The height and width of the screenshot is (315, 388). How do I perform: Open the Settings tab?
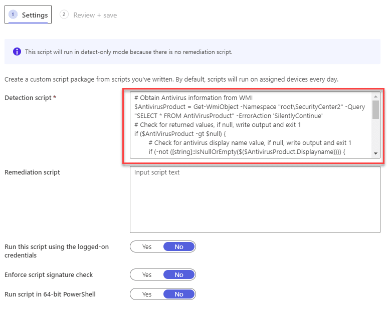28,15
